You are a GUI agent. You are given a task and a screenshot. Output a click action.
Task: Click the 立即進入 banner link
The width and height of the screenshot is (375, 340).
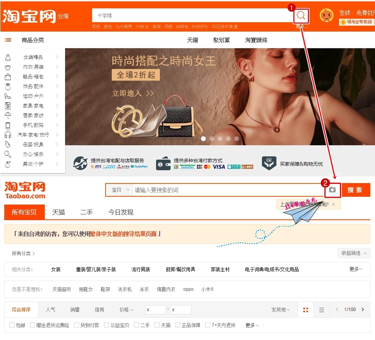click(133, 93)
